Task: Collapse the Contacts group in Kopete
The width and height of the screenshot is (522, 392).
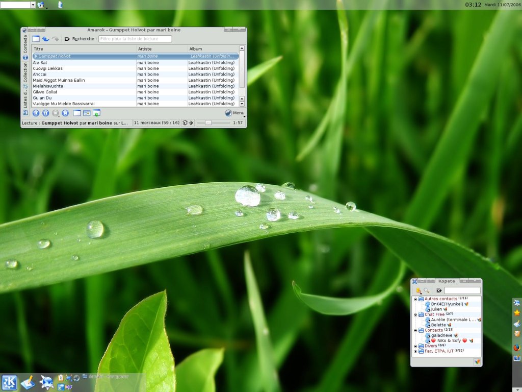Action: point(415,330)
